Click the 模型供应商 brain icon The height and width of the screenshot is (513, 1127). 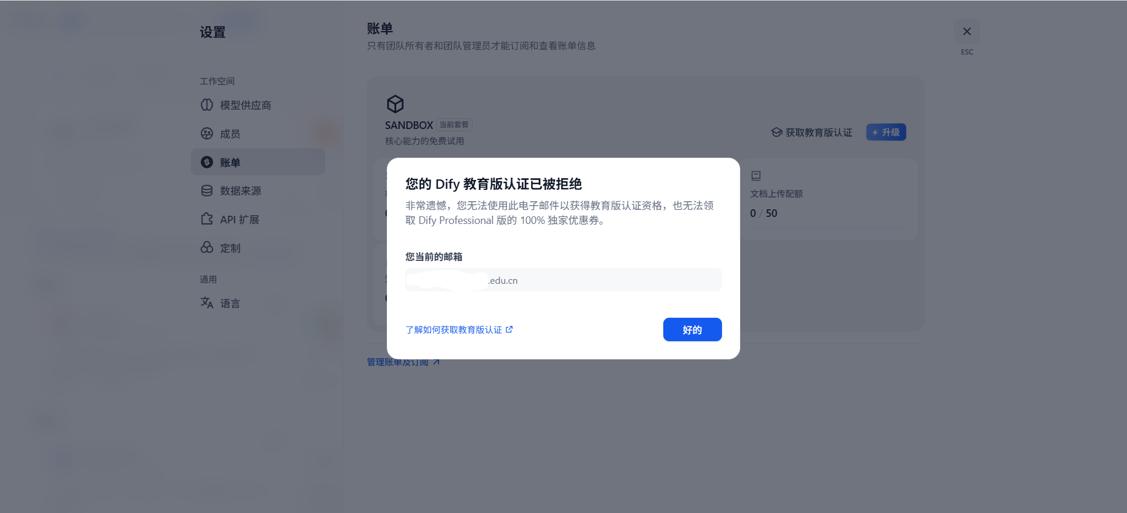tap(207, 105)
